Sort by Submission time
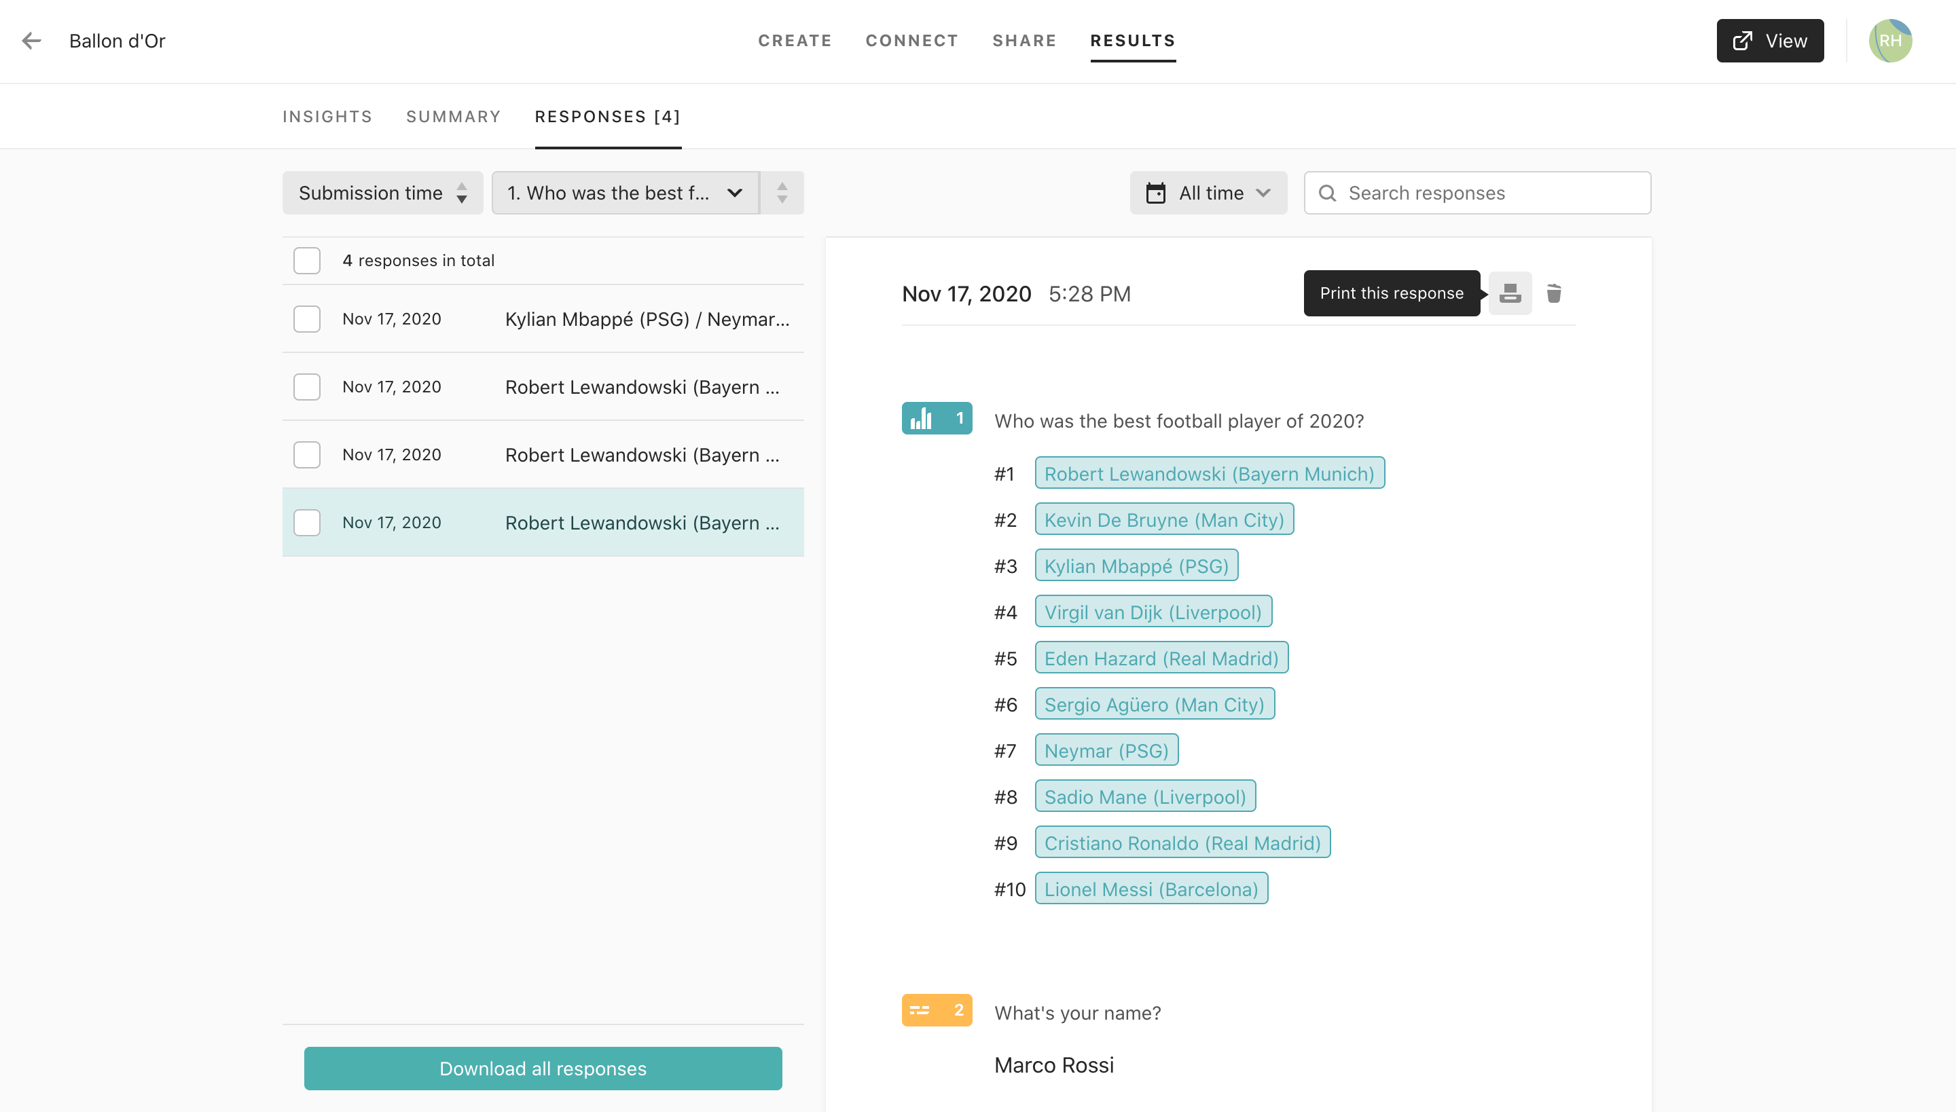The width and height of the screenshot is (1956, 1112). coord(383,193)
